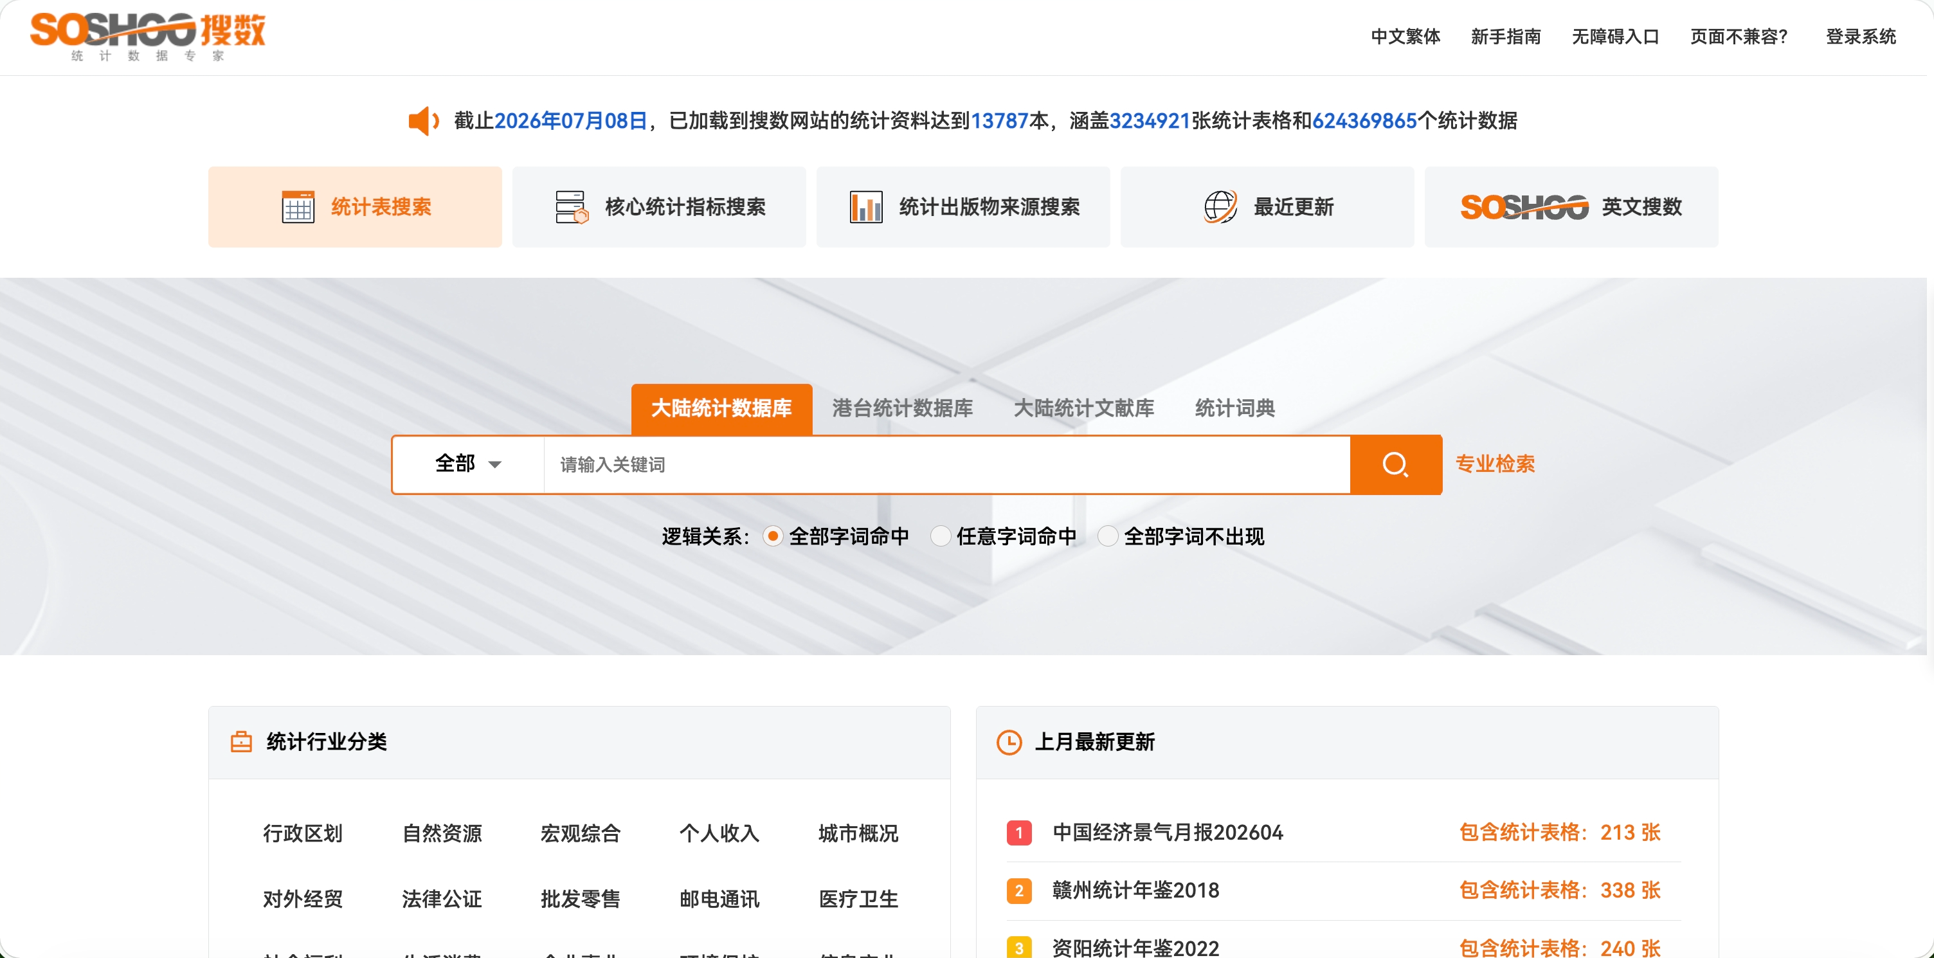Select 任意字词命中 radio option
The image size is (1934, 958).
click(940, 536)
